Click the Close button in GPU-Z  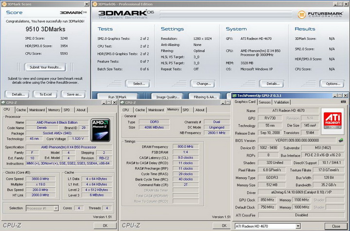336,226
